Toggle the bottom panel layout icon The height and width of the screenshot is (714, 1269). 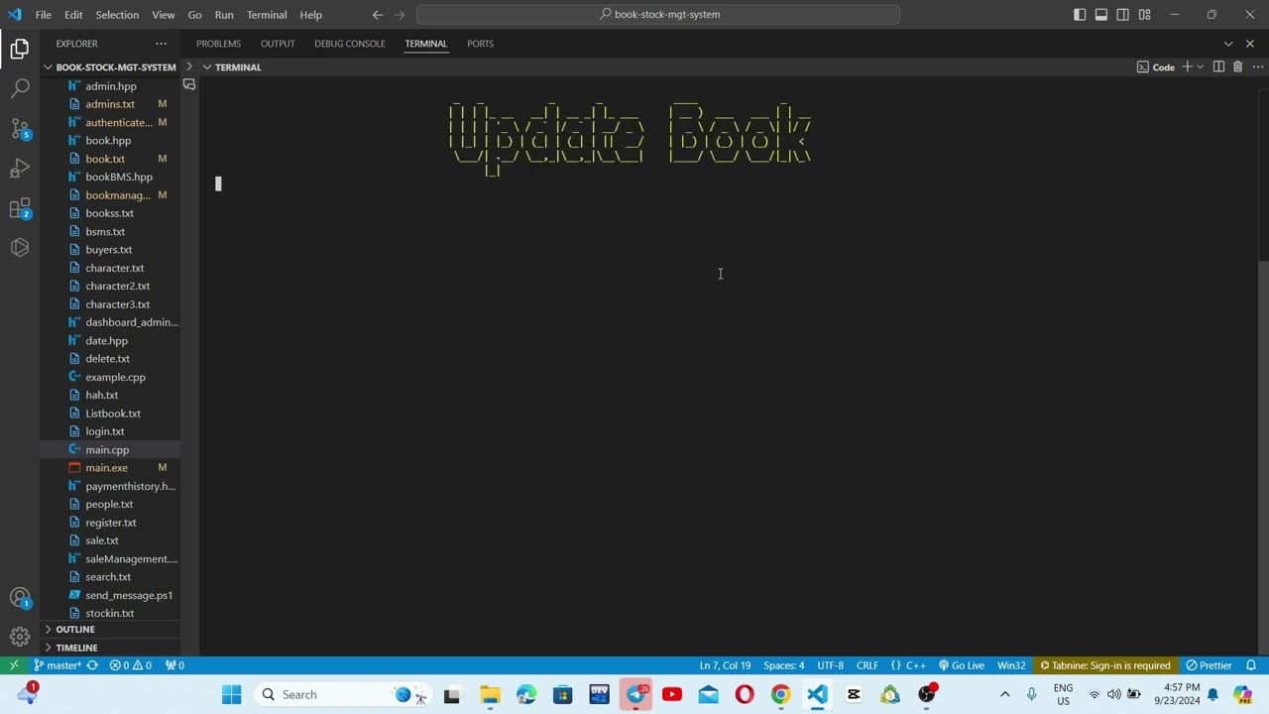1101,15
